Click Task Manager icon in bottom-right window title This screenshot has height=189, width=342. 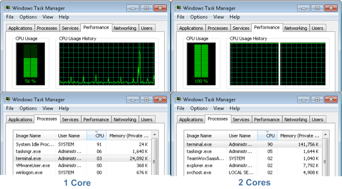tap(178, 99)
